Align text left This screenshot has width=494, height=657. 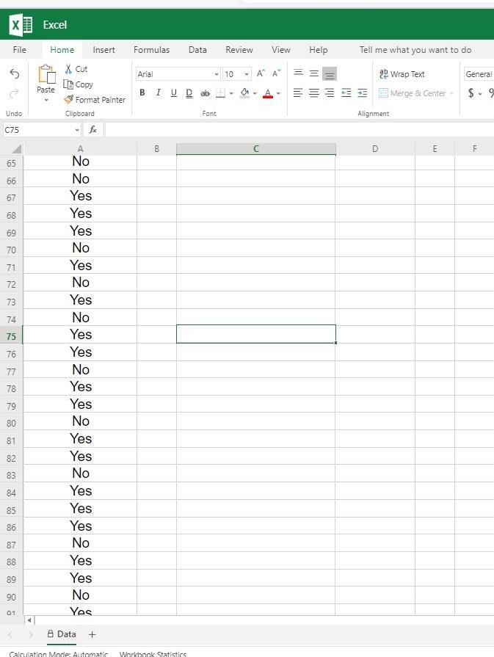tap(297, 93)
